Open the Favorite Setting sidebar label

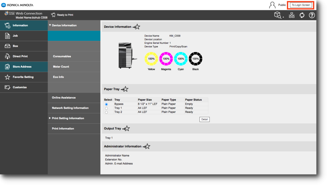pyautogui.click(x=23, y=77)
